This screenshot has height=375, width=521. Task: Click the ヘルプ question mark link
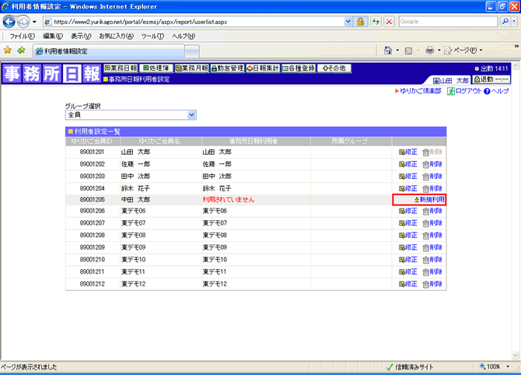(496, 91)
